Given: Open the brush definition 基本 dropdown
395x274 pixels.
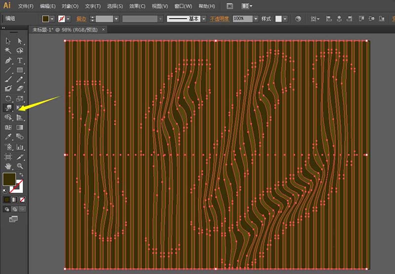Looking at the screenshot, I should coord(204,19).
